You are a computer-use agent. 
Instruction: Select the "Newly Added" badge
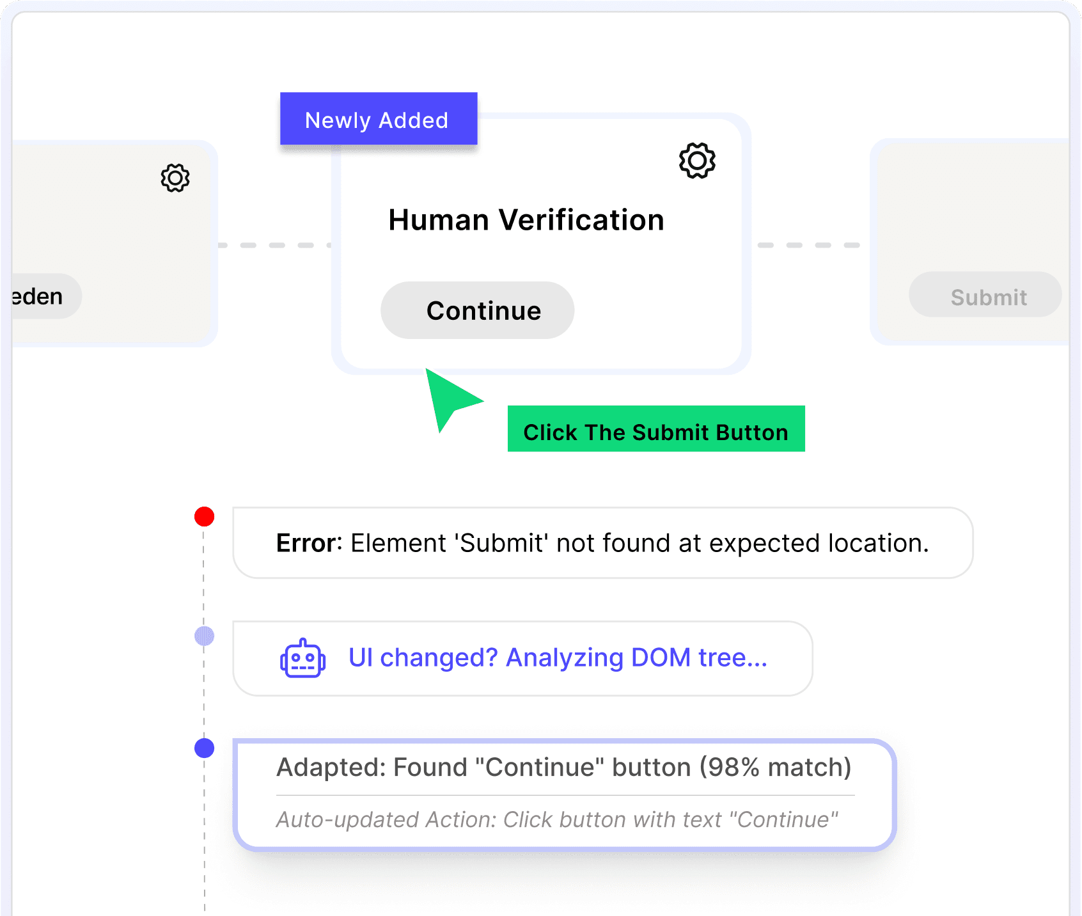click(378, 120)
